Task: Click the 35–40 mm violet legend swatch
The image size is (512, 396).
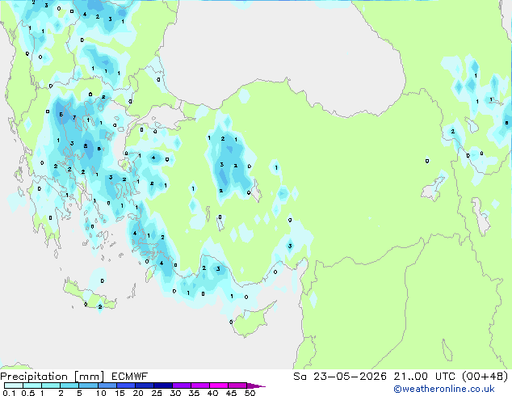Action: [199, 385]
